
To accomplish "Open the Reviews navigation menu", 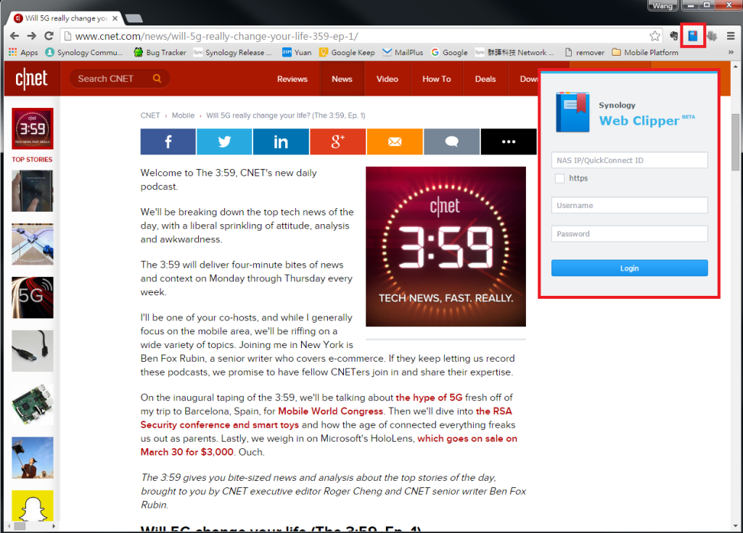I will click(292, 79).
